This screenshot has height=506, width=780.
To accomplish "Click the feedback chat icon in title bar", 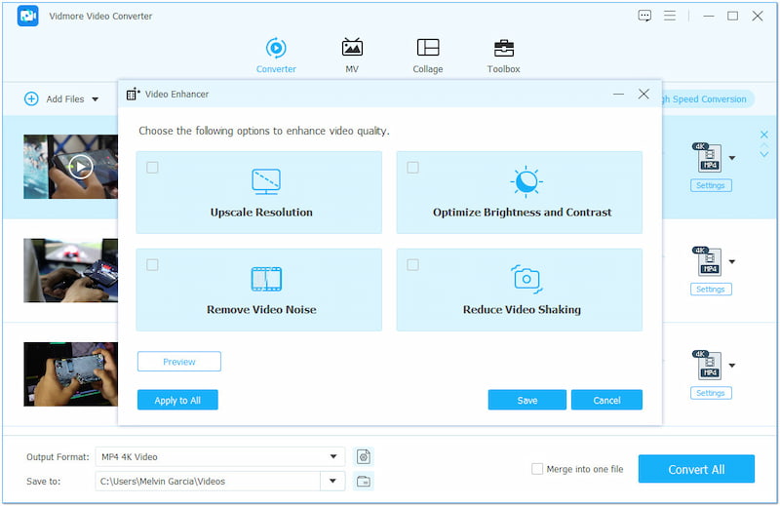I will point(644,16).
